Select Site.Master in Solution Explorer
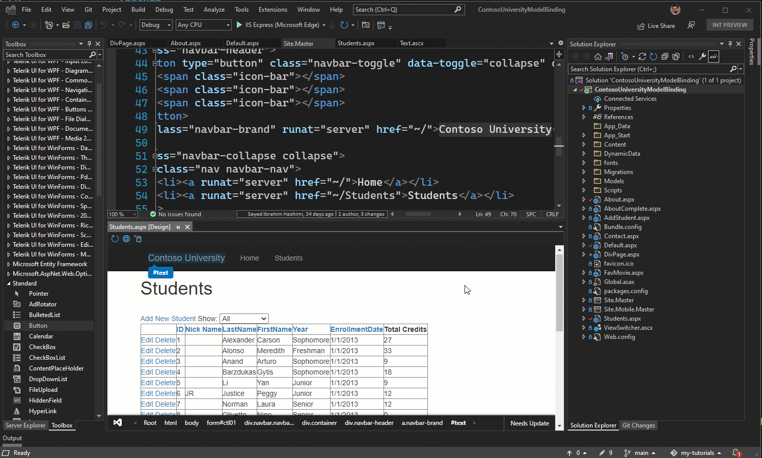Screen dimensions: 762x458 pyautogui.click(x=619, y=300)
